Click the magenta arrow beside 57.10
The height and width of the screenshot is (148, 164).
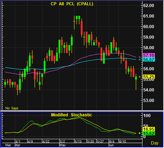[139, 57]
